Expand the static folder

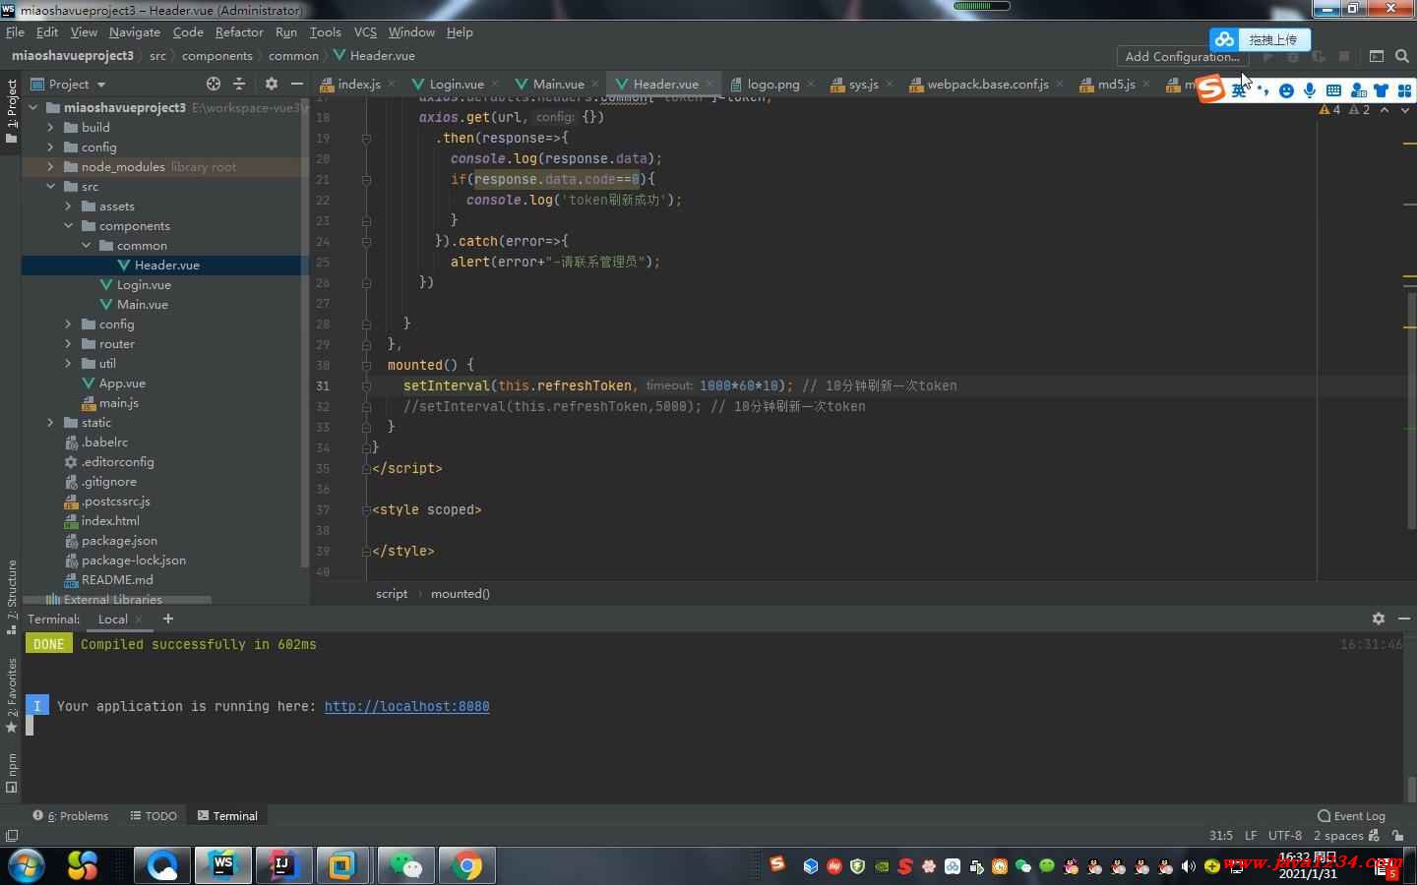pyautogui.click(x=50, y=422)
